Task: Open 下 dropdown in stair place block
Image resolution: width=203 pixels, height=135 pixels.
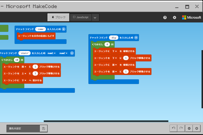Action: (24, 80)
